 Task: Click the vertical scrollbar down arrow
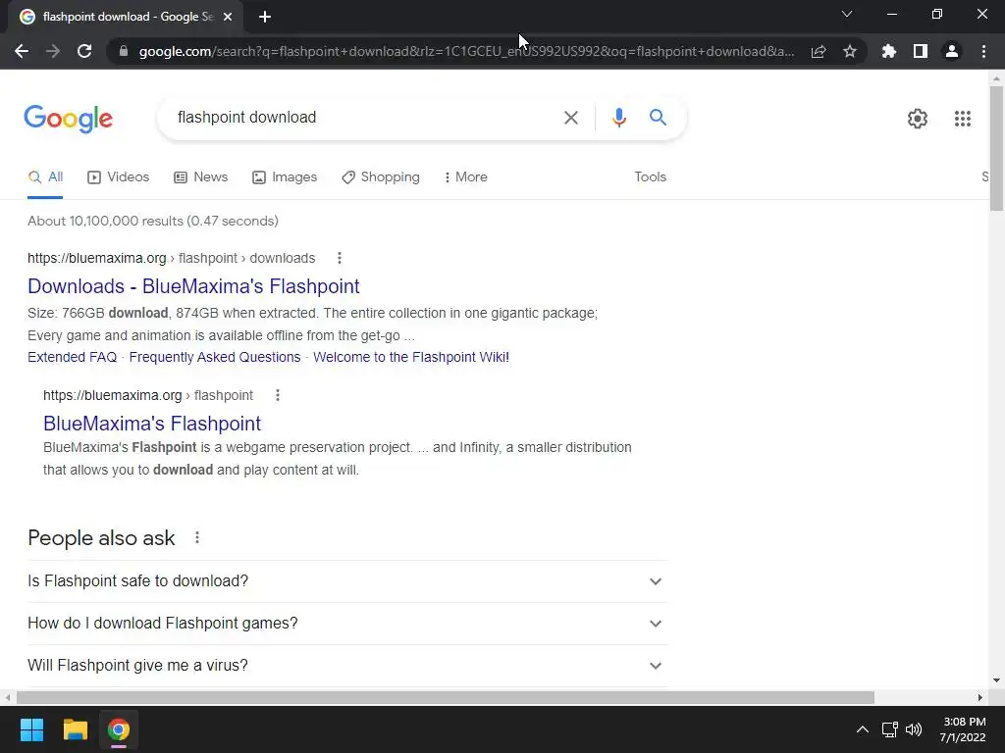(x=996, y=680)
